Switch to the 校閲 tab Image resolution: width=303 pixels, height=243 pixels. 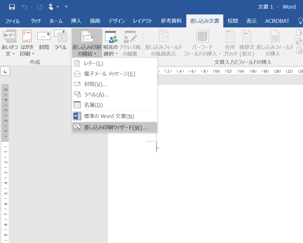[233, 21]
